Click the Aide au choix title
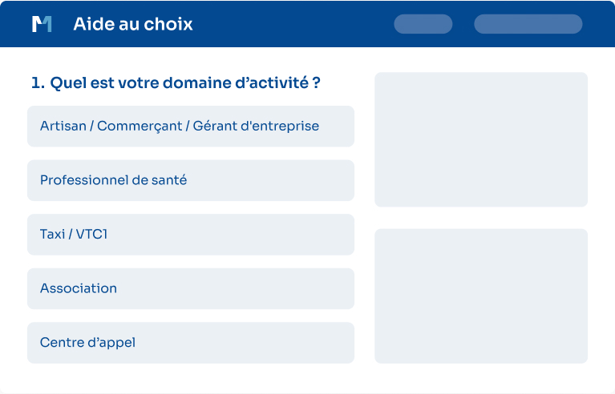Viewport: 615px width, 394px height. 133,24
